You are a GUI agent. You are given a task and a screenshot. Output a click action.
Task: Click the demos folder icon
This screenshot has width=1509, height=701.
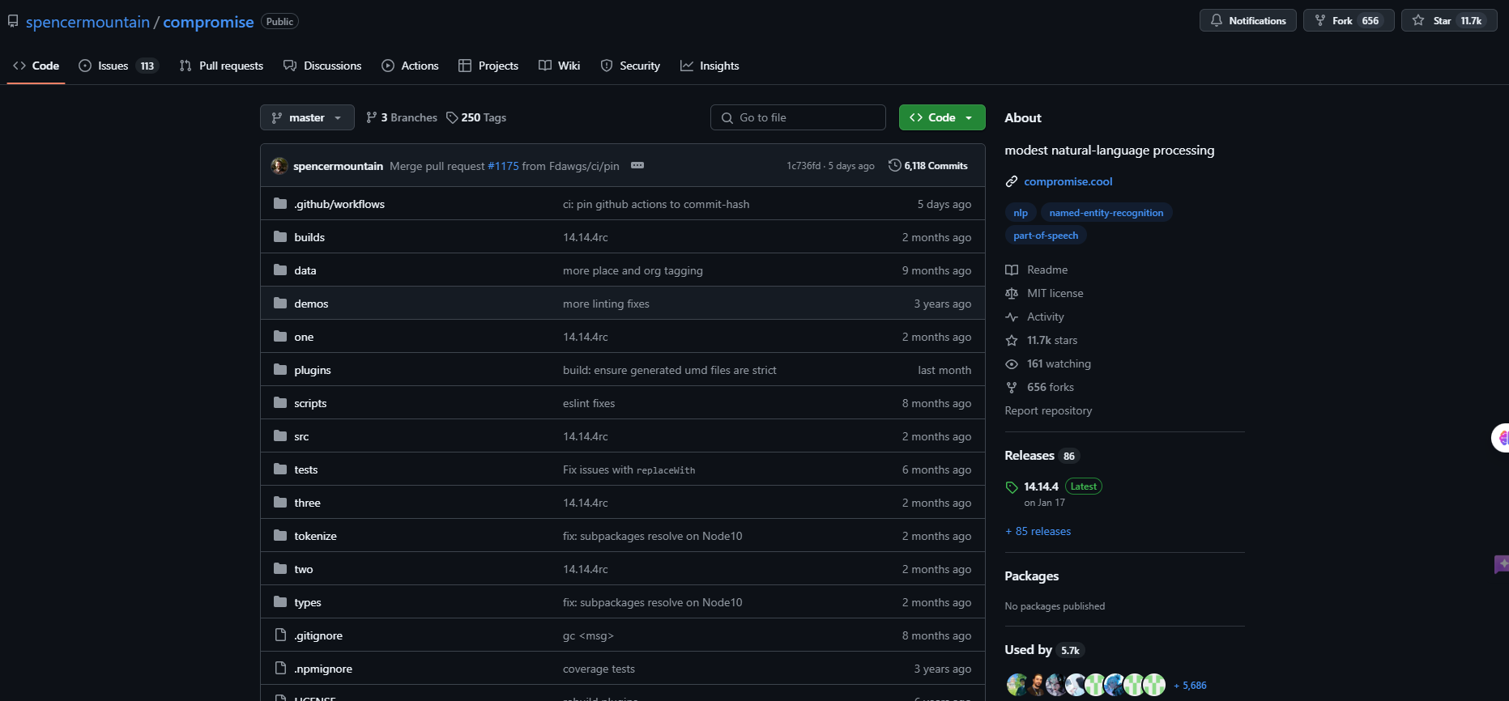click(280, 303)
